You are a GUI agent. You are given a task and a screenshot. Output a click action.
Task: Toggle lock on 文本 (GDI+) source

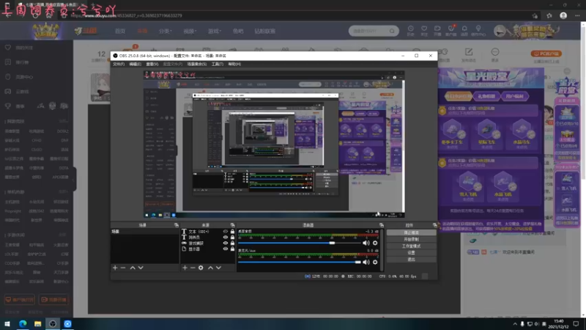tap(232, 232)
